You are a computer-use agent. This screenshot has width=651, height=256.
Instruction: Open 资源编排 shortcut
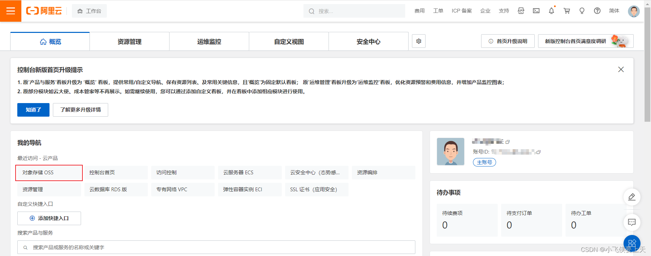click(383, 173)
